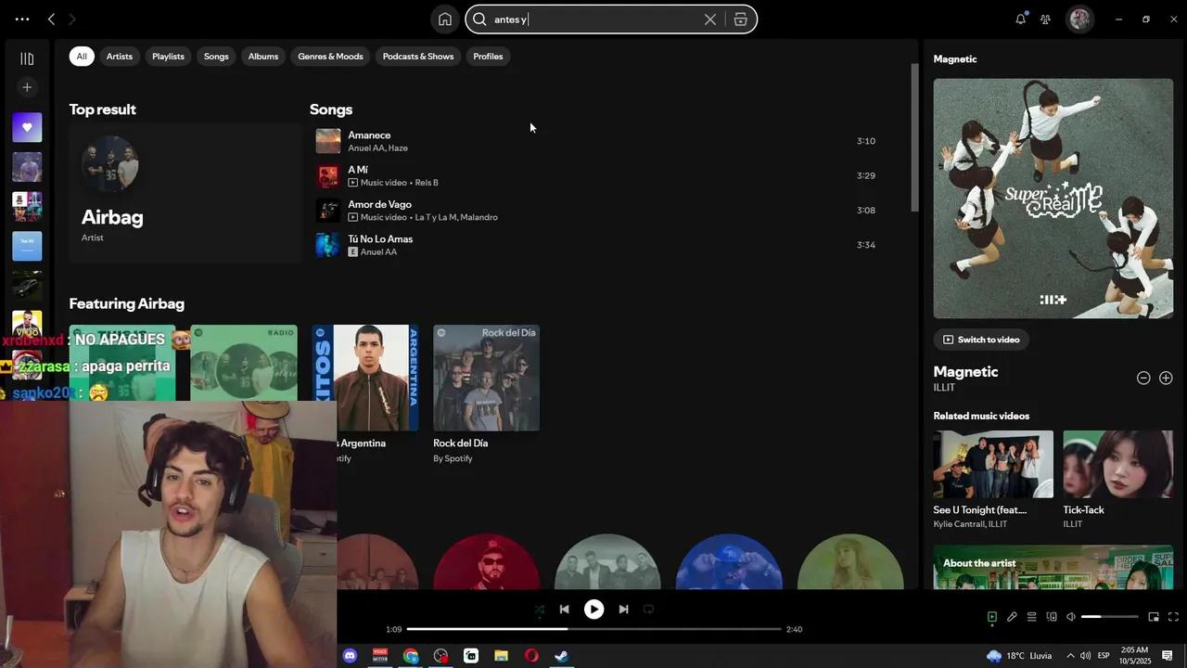Open Friend Activity icon
1187x668 pixels.
1045,19
